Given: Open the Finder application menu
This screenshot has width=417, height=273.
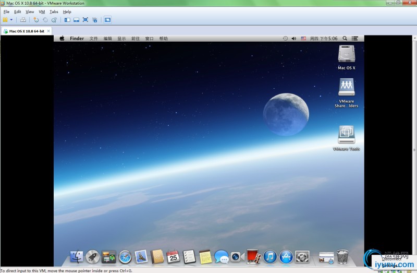Looking at the screenshot, I should [77, 38].
